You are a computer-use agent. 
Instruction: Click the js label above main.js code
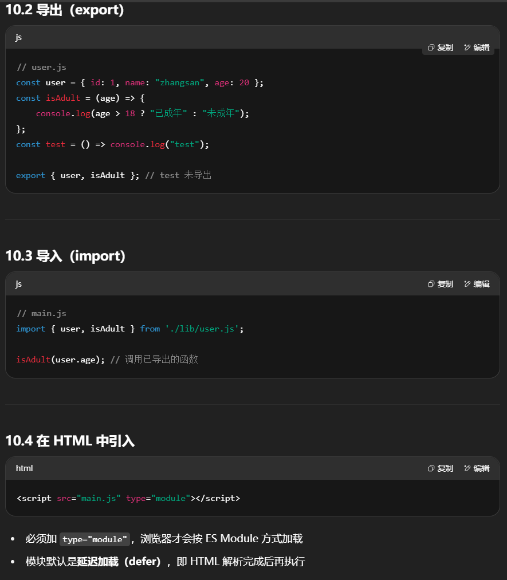point(19,284)
